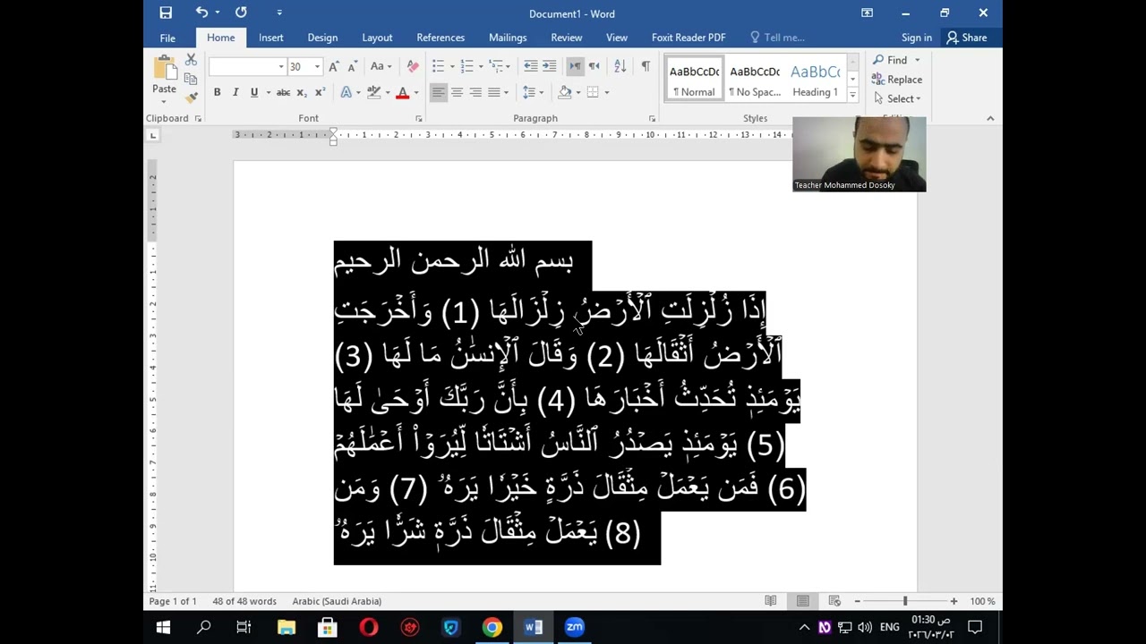The width and height of the screenshot is (1146, 644).
Task: Toggle bold formatting
Action: pyautogui.click(x=217, y=92)
